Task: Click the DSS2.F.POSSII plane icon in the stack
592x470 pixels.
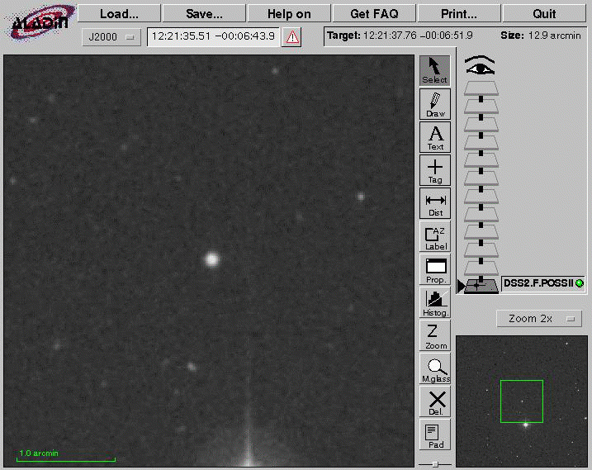Action: tap(481, 286)
